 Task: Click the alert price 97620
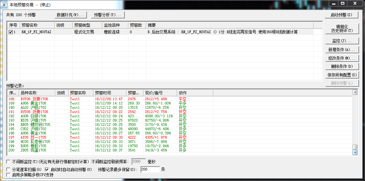(x=132, y=120)
